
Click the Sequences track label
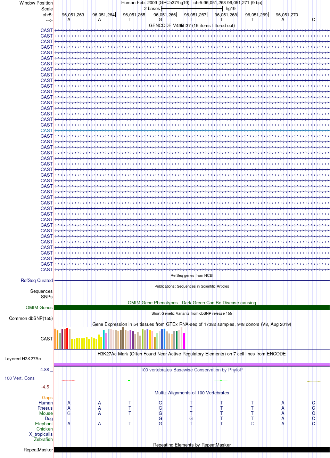click(41, 291)
